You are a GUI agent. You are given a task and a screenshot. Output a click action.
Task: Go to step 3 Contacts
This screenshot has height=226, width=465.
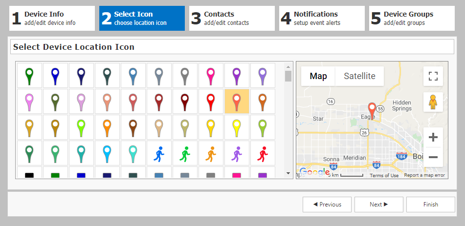[232, 19]
